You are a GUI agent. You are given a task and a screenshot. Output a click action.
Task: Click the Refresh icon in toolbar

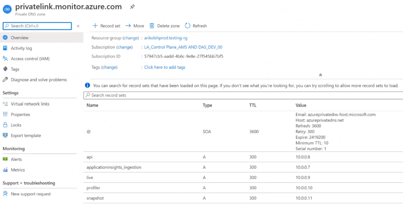pyautogui.click(x=188, y=26)
